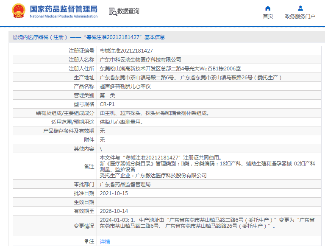Click the 政务服务门户 person icon
The image size is (325, 246).
[300, 8]
